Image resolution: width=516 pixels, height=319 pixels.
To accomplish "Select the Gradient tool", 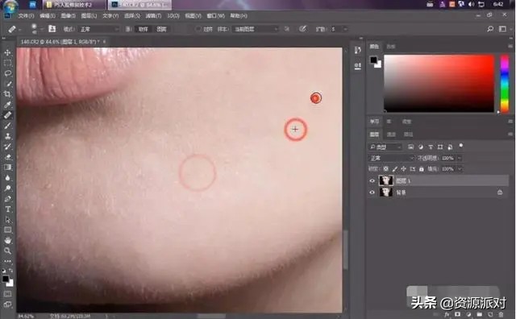I will [7, 168].
